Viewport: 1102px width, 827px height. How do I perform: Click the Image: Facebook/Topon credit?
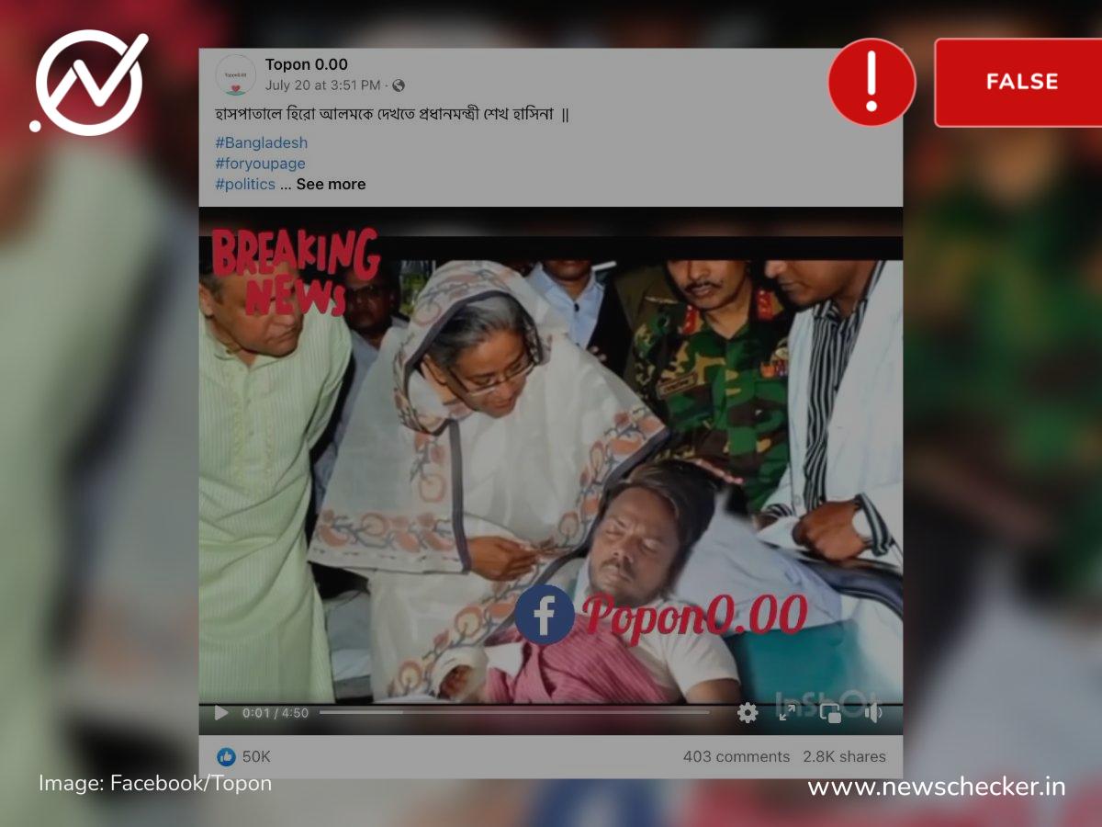click(155, 784)
